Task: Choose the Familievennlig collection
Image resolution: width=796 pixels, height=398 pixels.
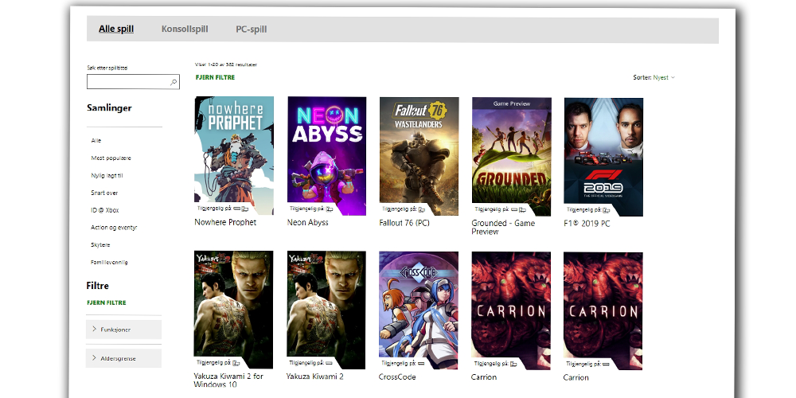Action: [109, 262]
